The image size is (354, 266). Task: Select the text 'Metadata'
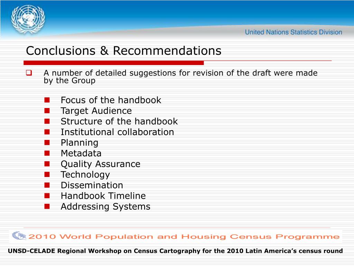(x=81, y=153)
